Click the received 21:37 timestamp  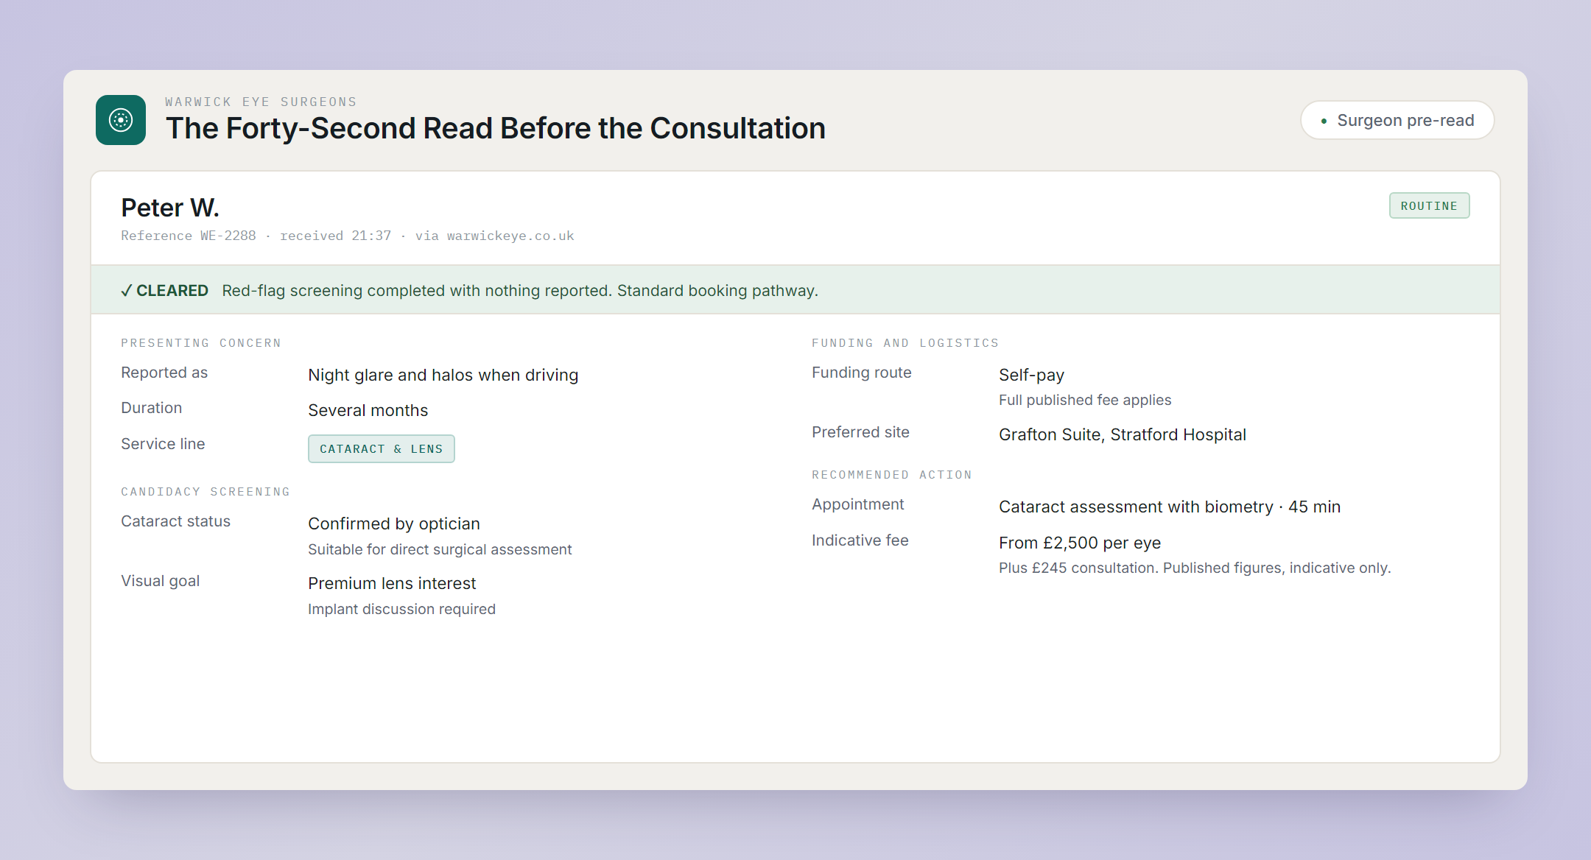point(335,236)
